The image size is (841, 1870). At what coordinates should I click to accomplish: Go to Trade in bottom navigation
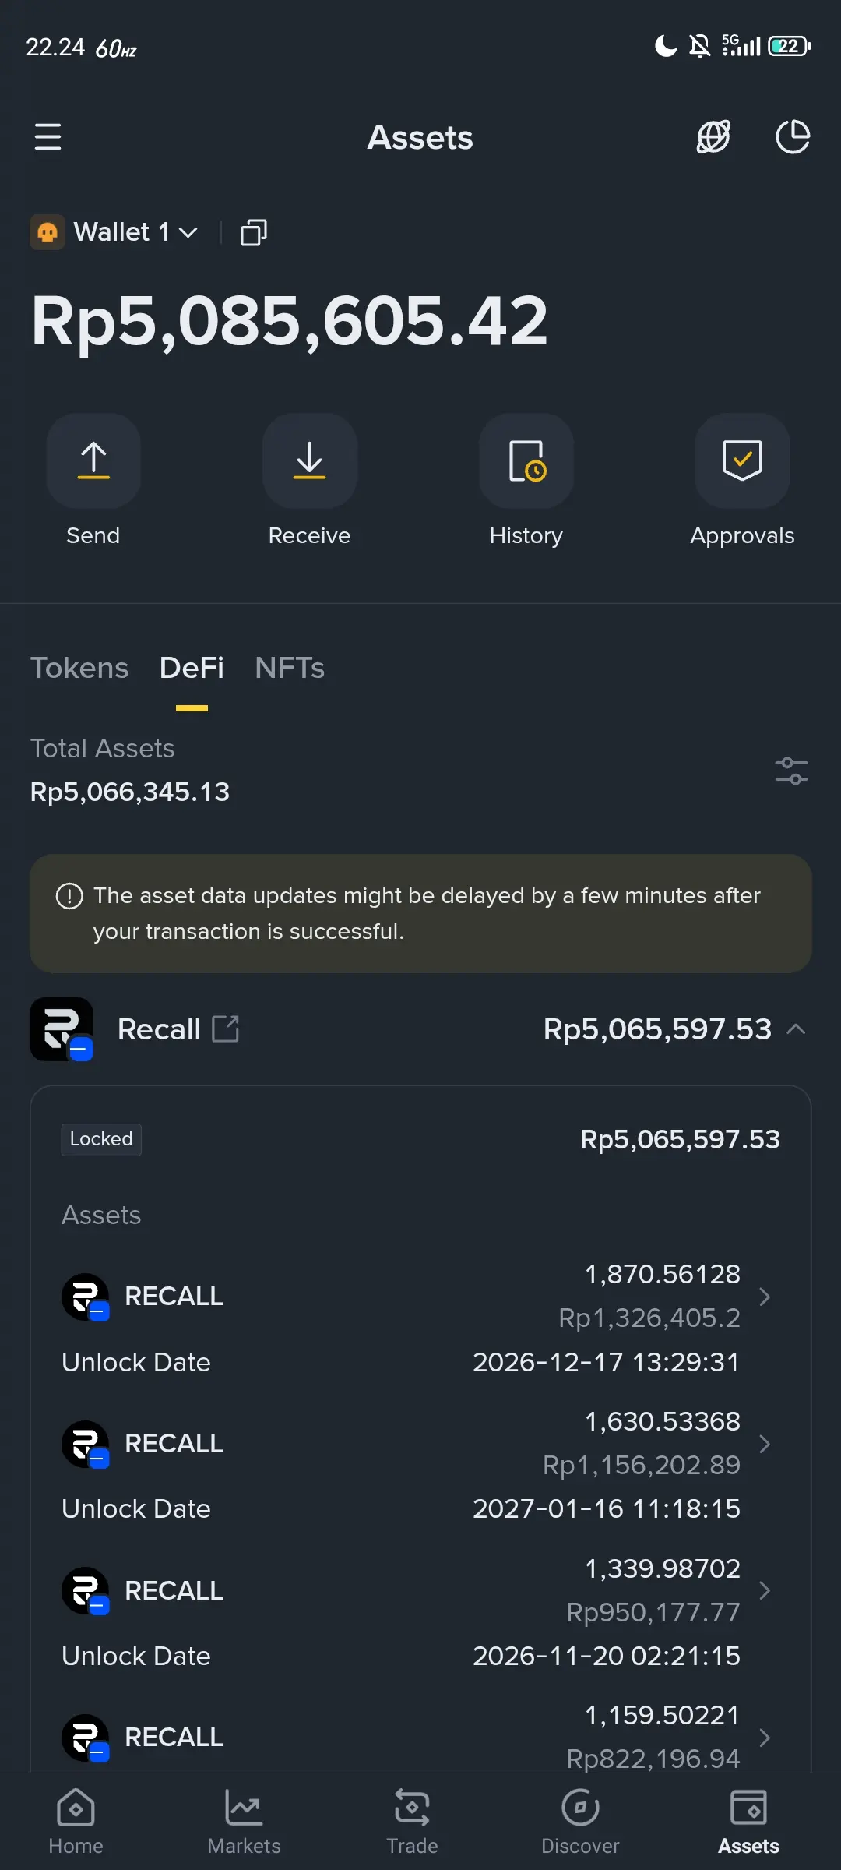(x=412, y=1822)
